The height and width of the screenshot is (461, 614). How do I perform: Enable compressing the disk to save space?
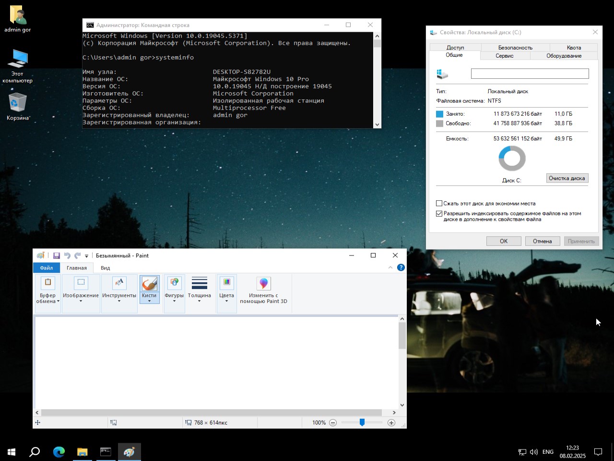click(439, 203)
